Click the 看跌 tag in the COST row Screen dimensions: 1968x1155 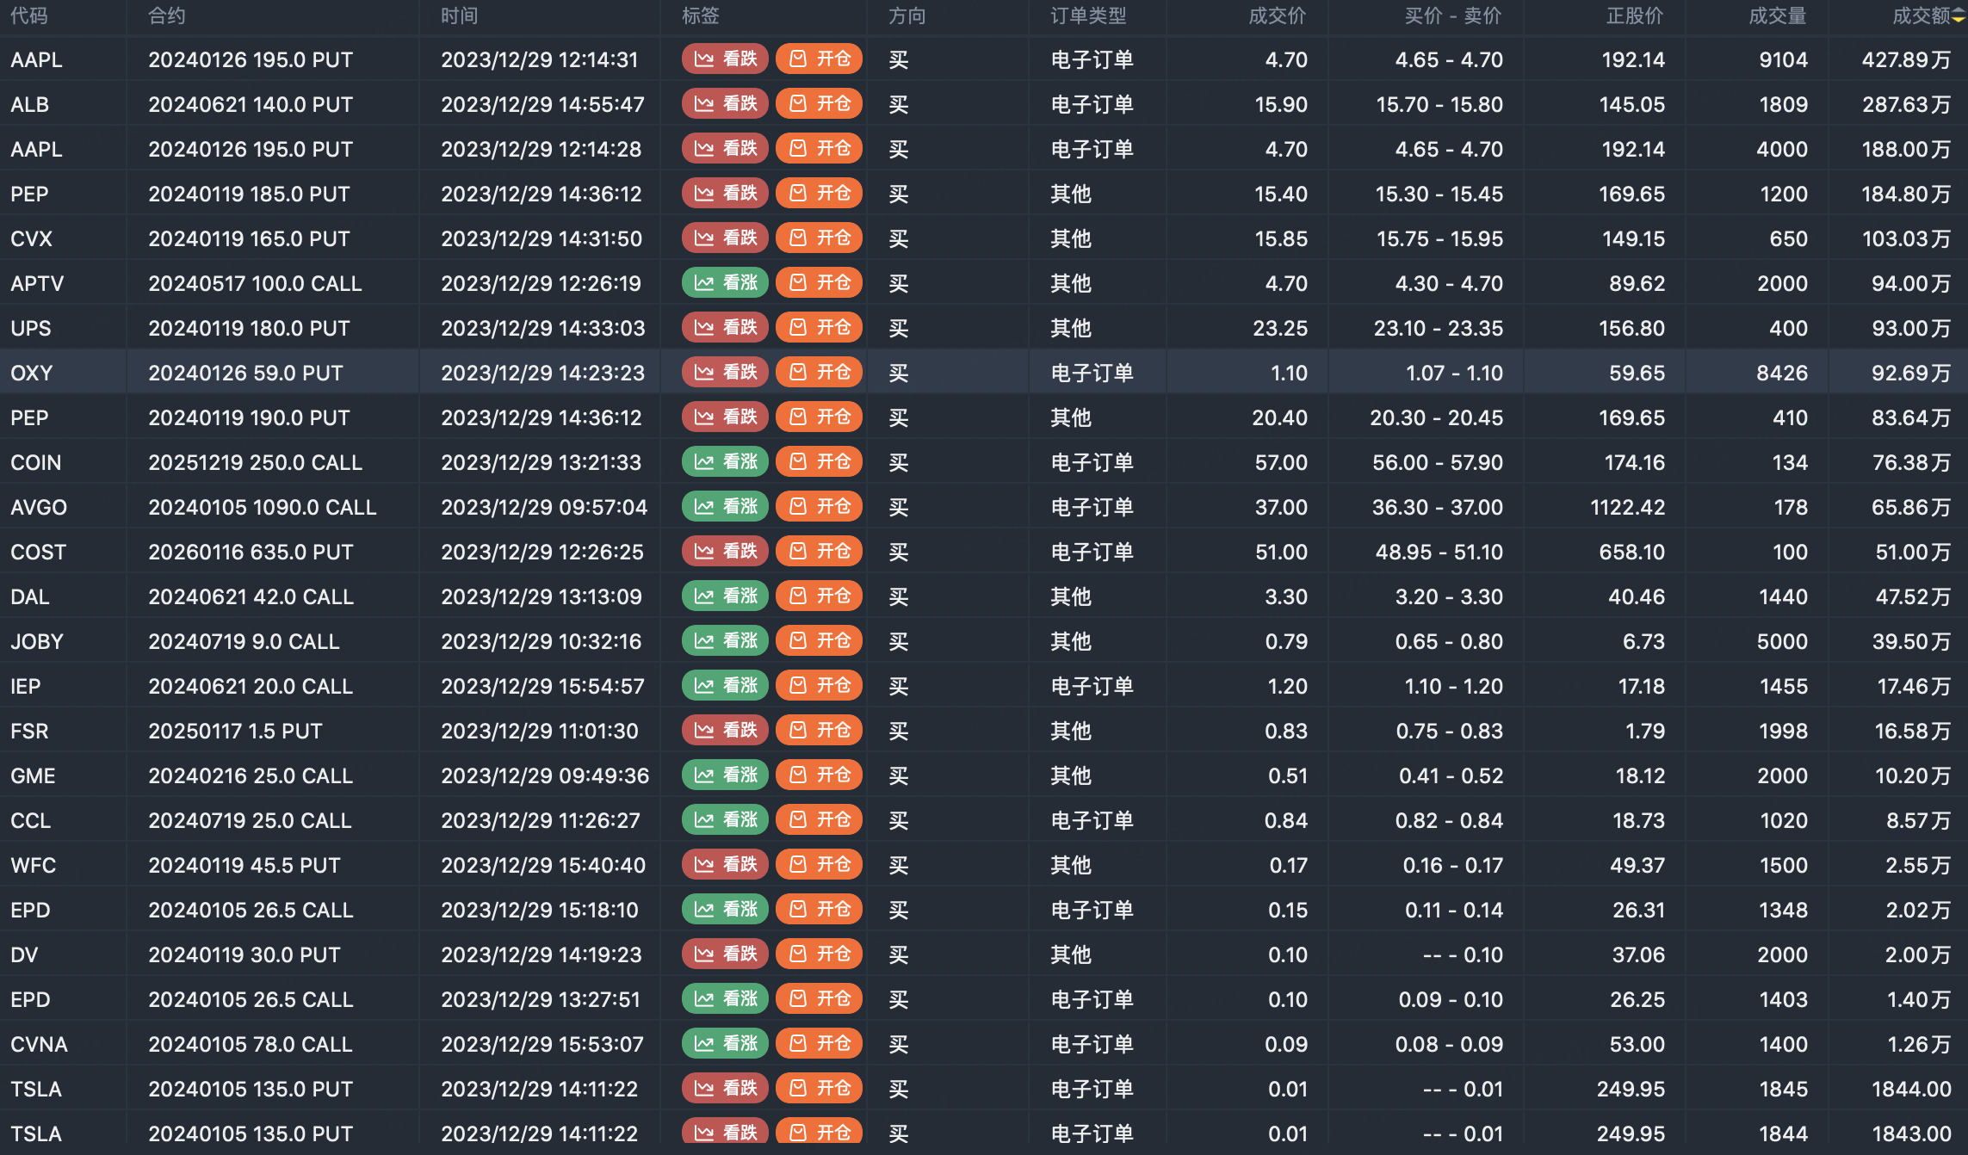coord(725,552)
